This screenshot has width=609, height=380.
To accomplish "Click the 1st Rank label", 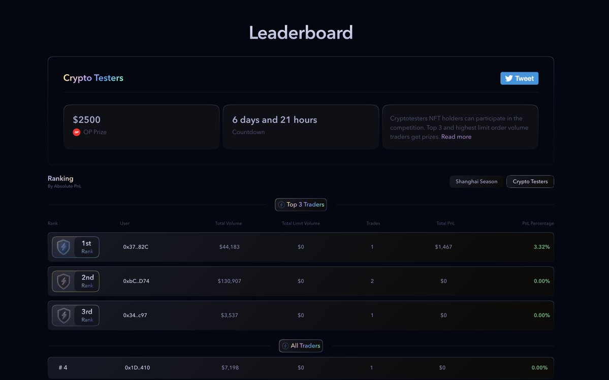I will (87, 247).
